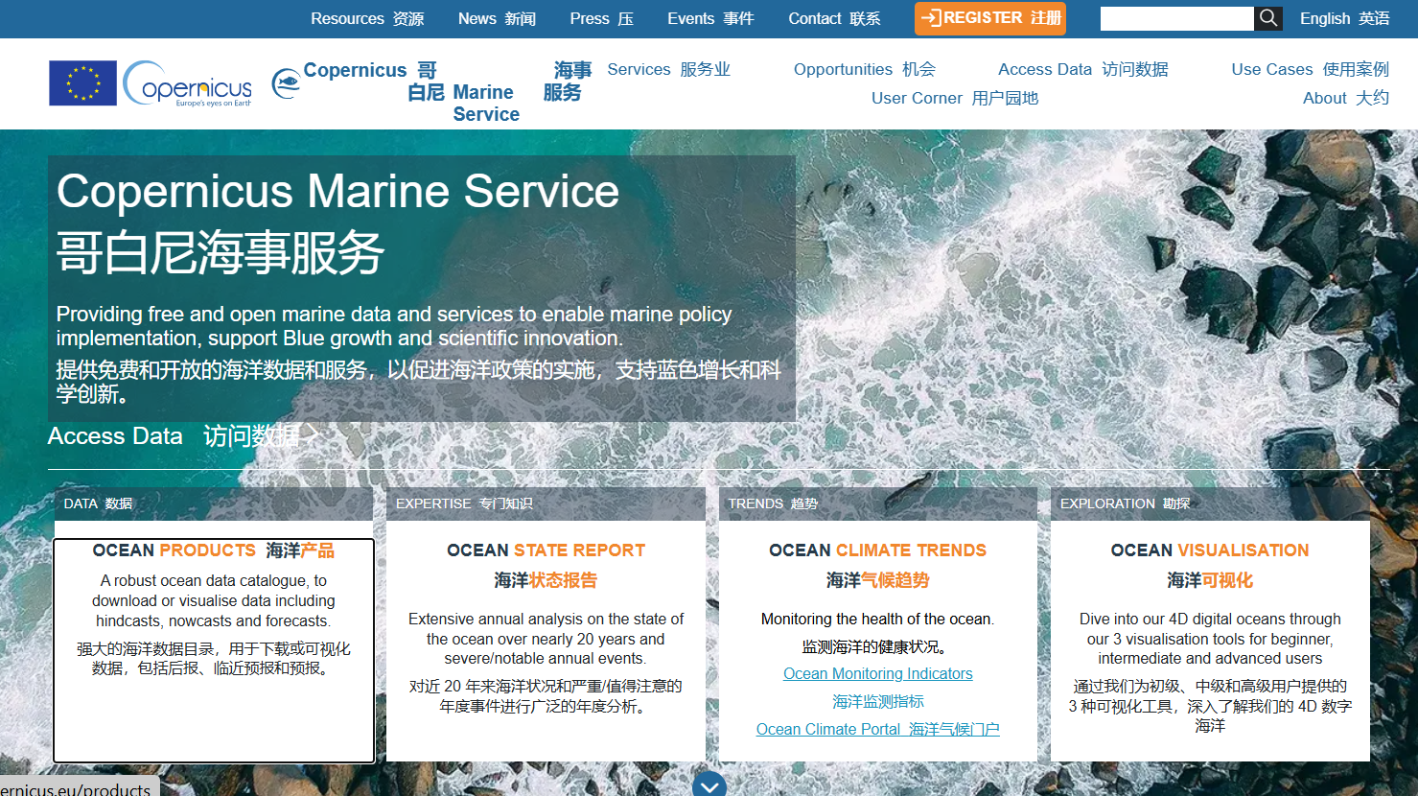Viewport: 1418px width, 796px height.
Task: Open the User Corner navigation item
Action: (x=955, y=98)
